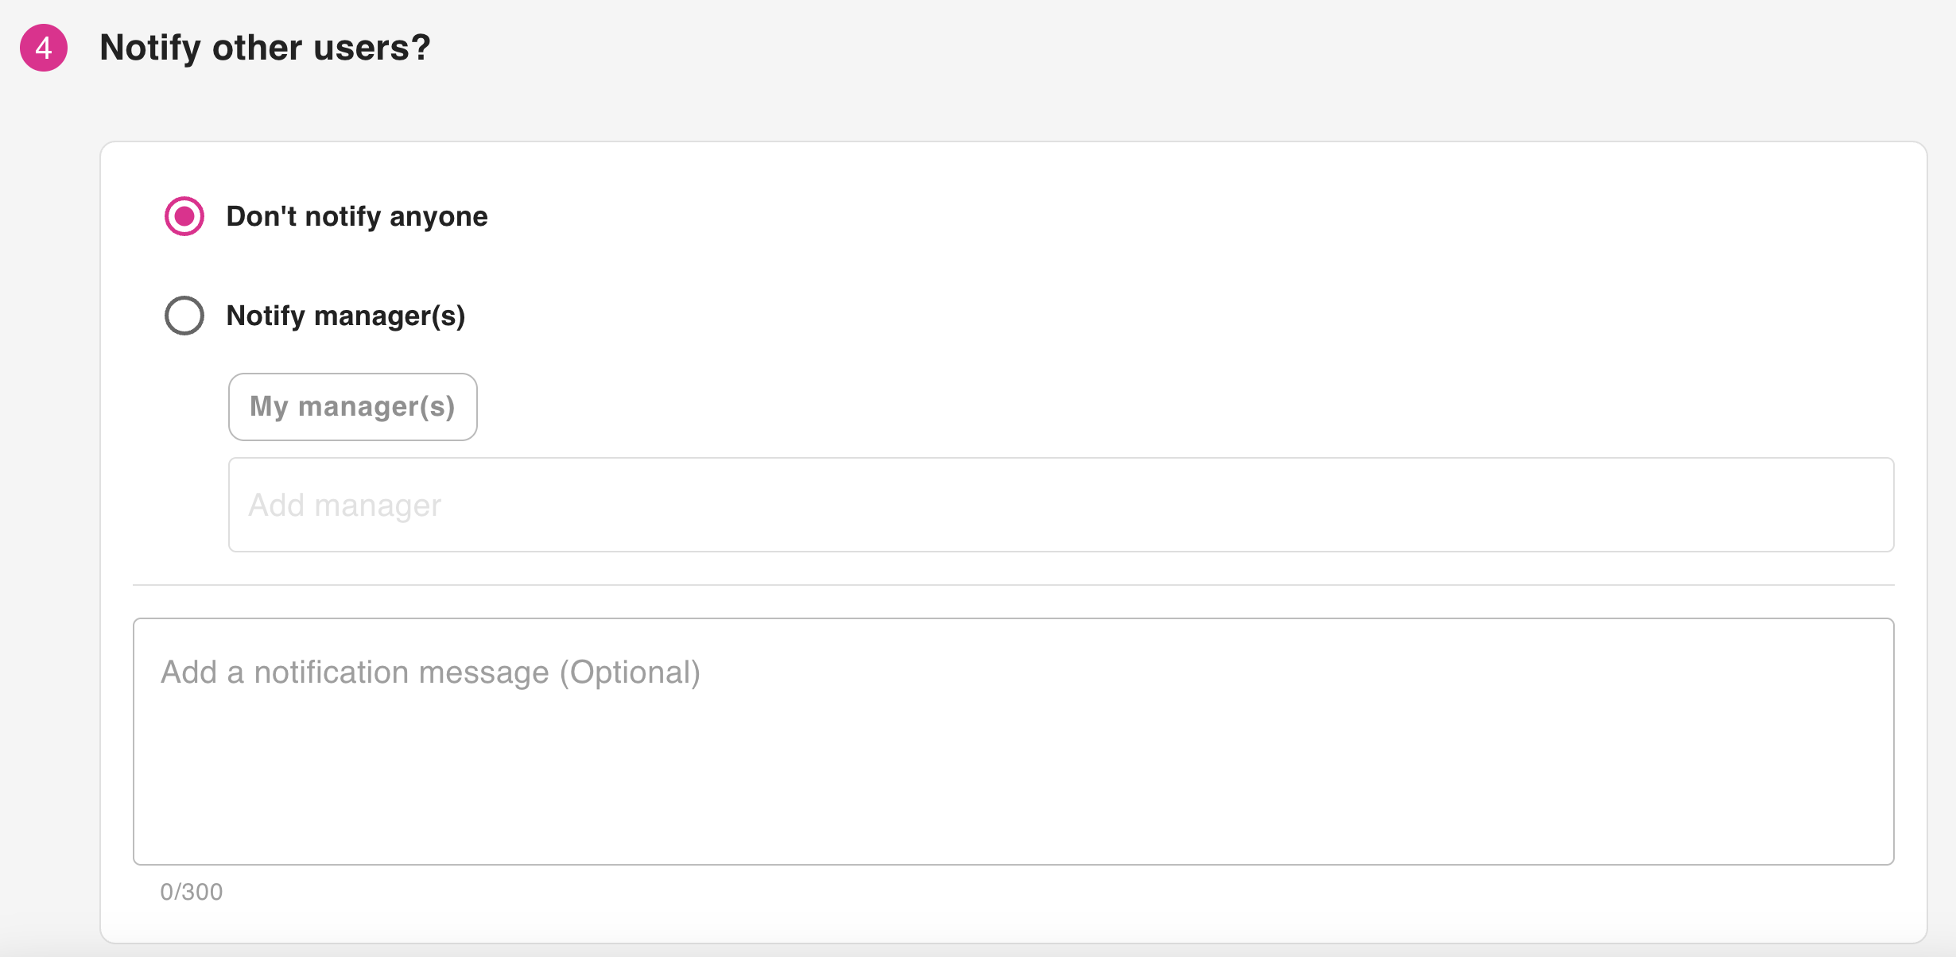This screenshot has height=957, width=1956.
Task: Click the "Don't notify anyone" label text
Action: (356, 216)
